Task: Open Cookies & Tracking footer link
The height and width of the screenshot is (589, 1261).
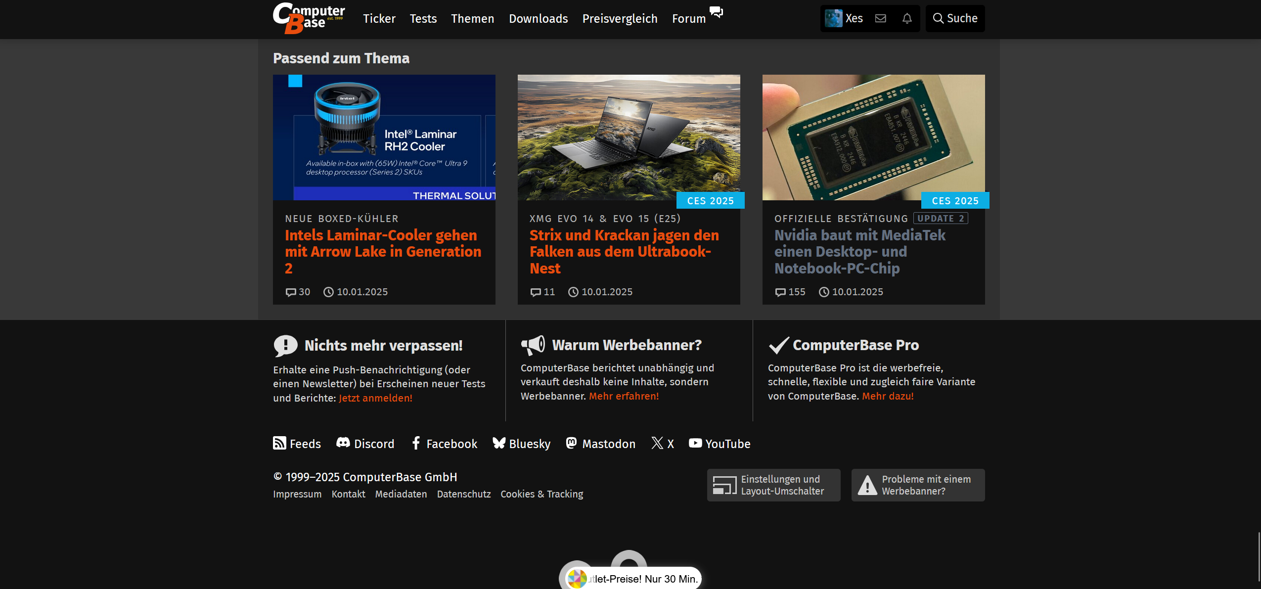Action: point(541,494)
